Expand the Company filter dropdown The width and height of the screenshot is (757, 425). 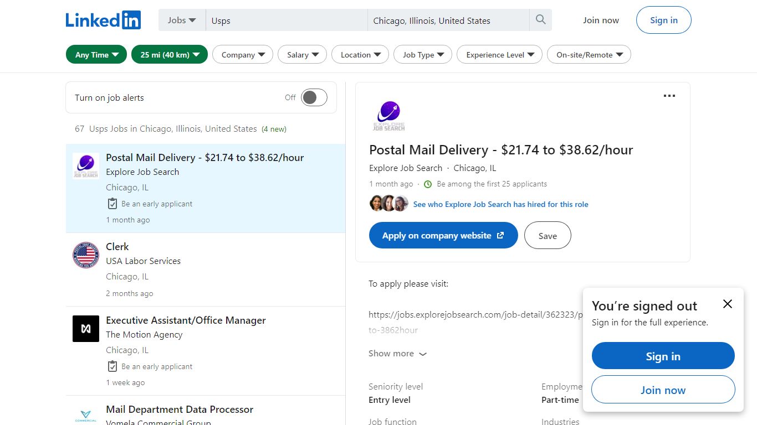pos(243,54)
